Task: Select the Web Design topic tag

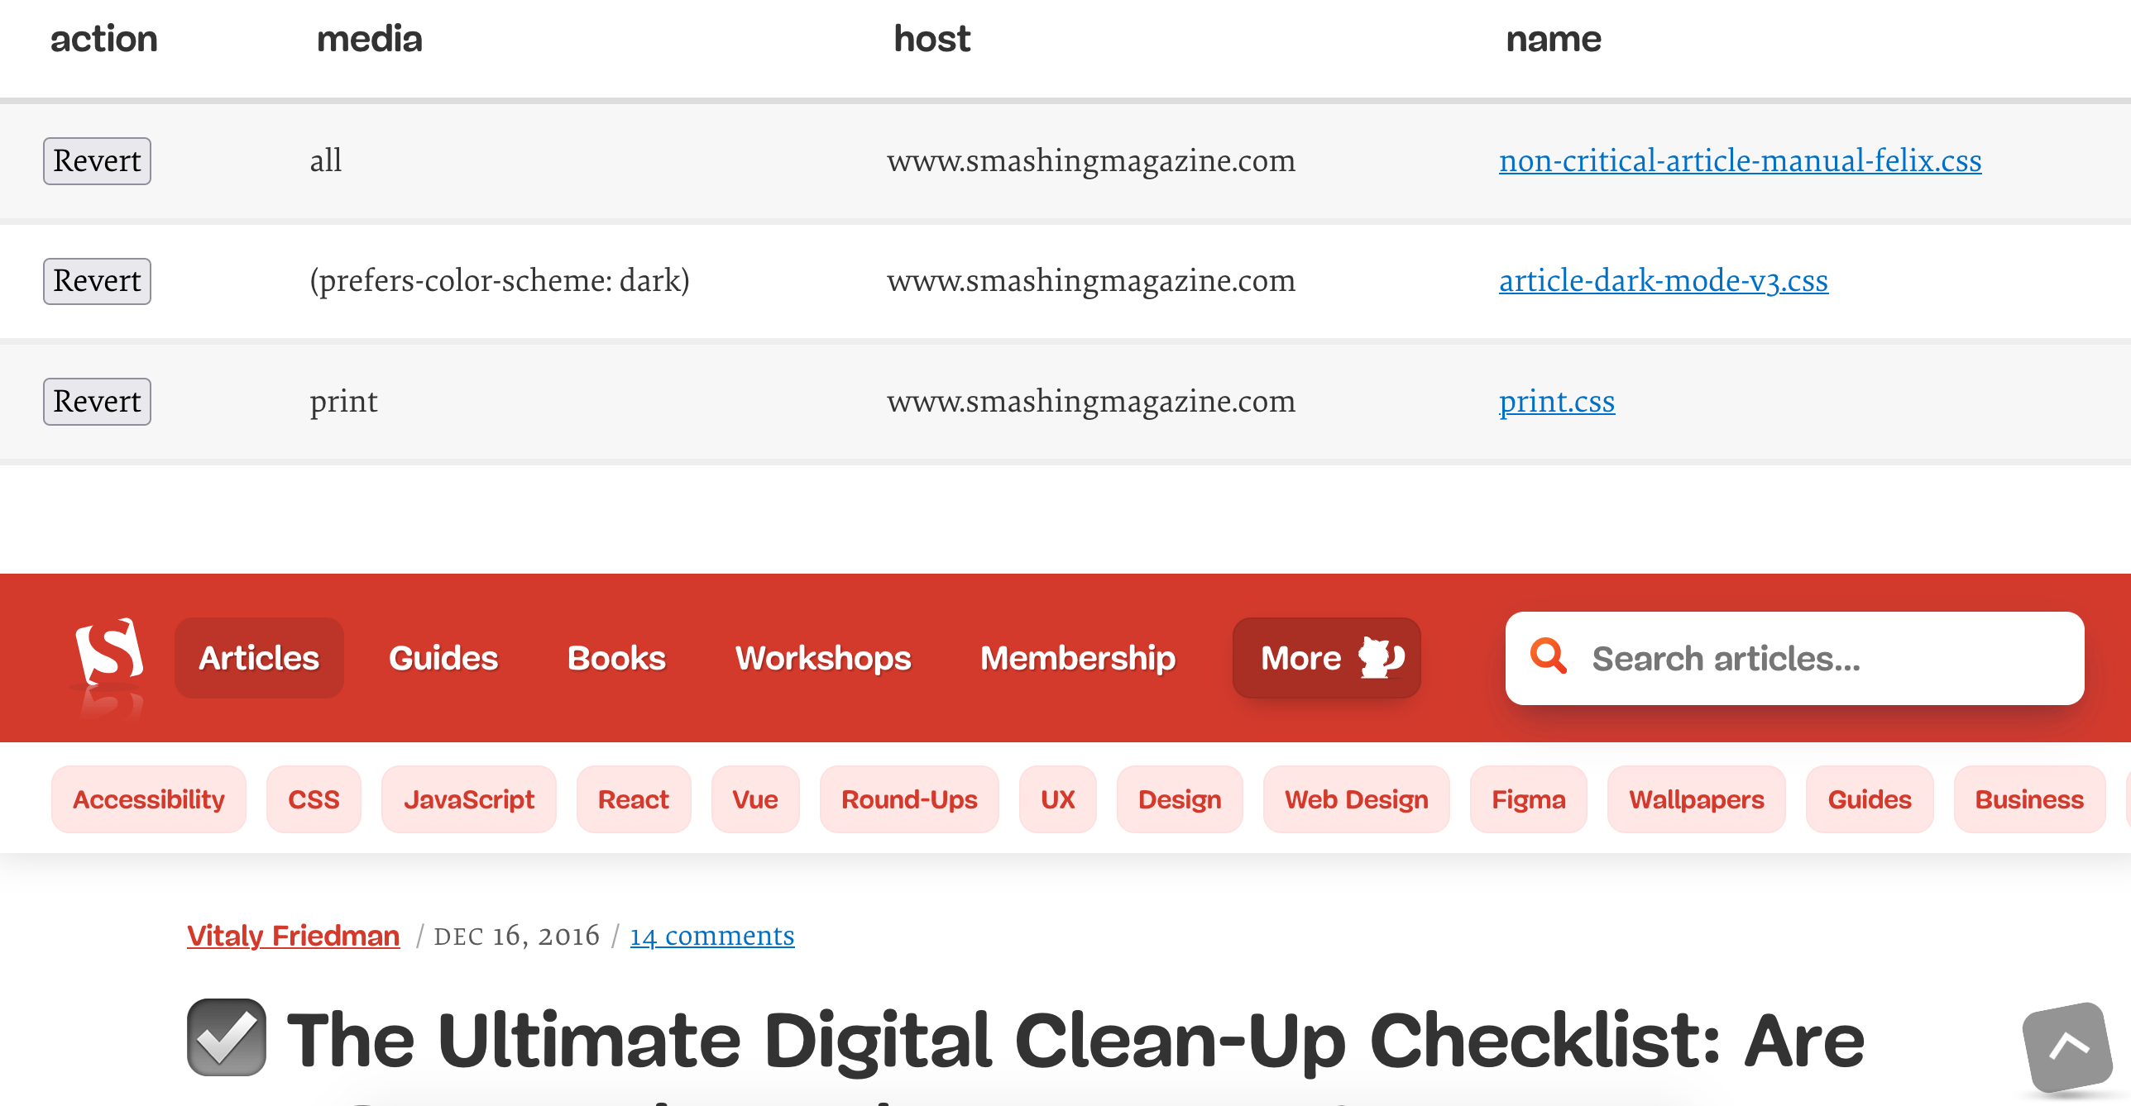Action: tap(1357, 799)
